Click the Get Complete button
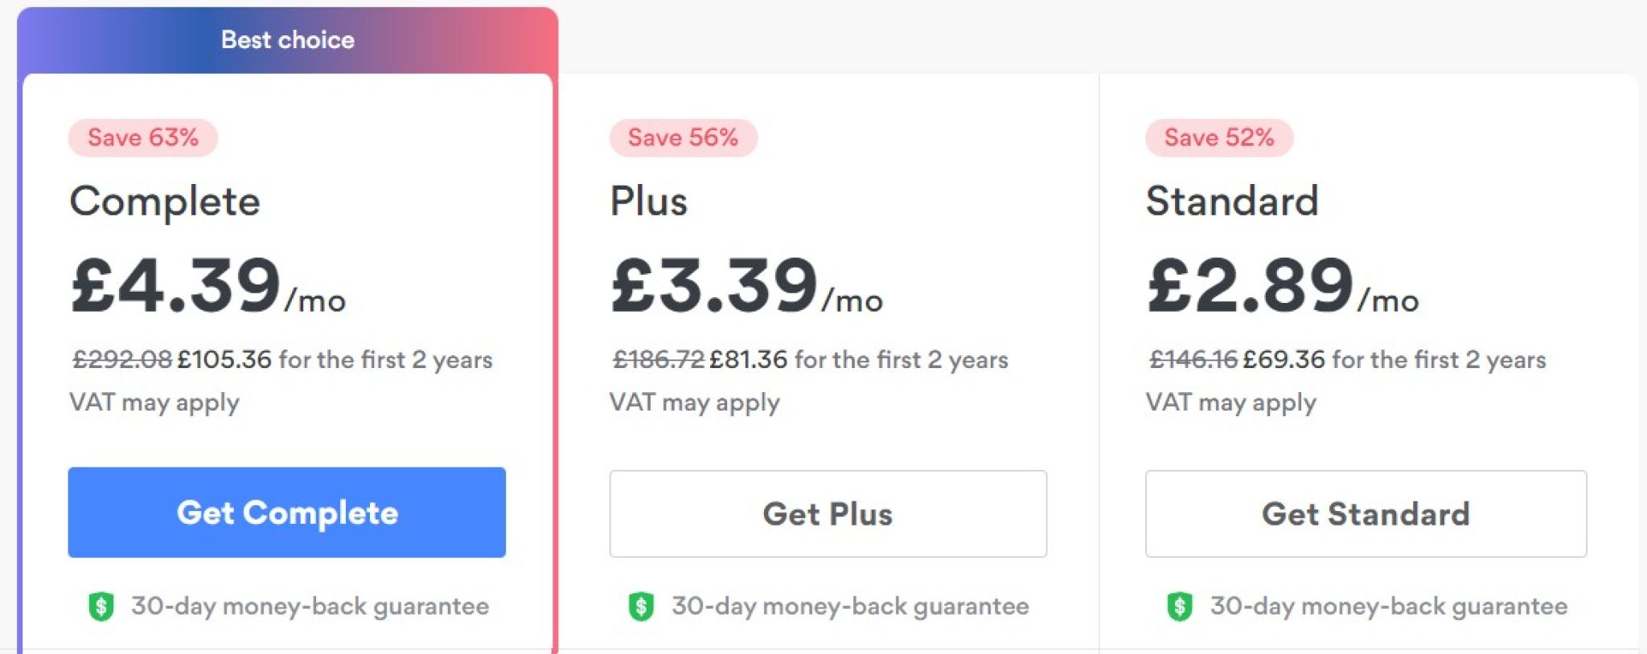Viewport: 1647px width, 654px height. pyautogui.click(x=286, y=513)
